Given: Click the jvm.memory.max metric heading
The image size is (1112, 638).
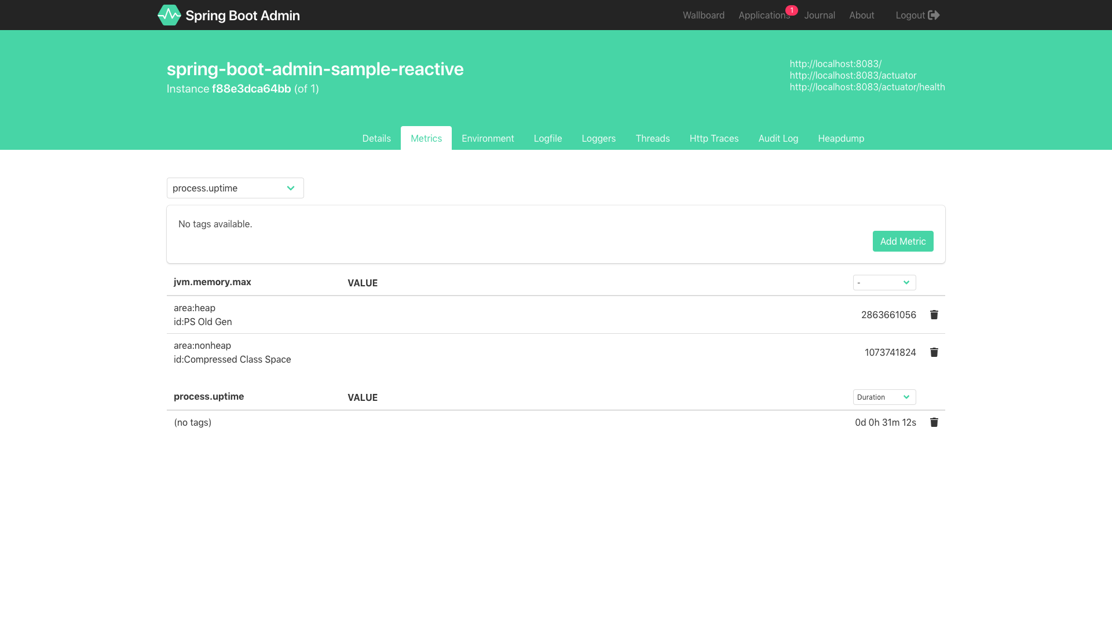Looking at the screenshot, I should click(x=213, y=282).
